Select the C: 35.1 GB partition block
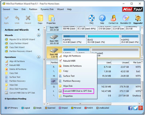This screenshot has height=115, width=145. click(87, 28)
